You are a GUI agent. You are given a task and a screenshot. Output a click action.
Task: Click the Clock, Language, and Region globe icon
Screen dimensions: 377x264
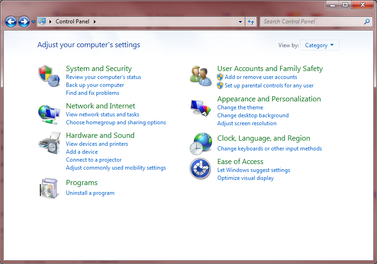[201, 143]
